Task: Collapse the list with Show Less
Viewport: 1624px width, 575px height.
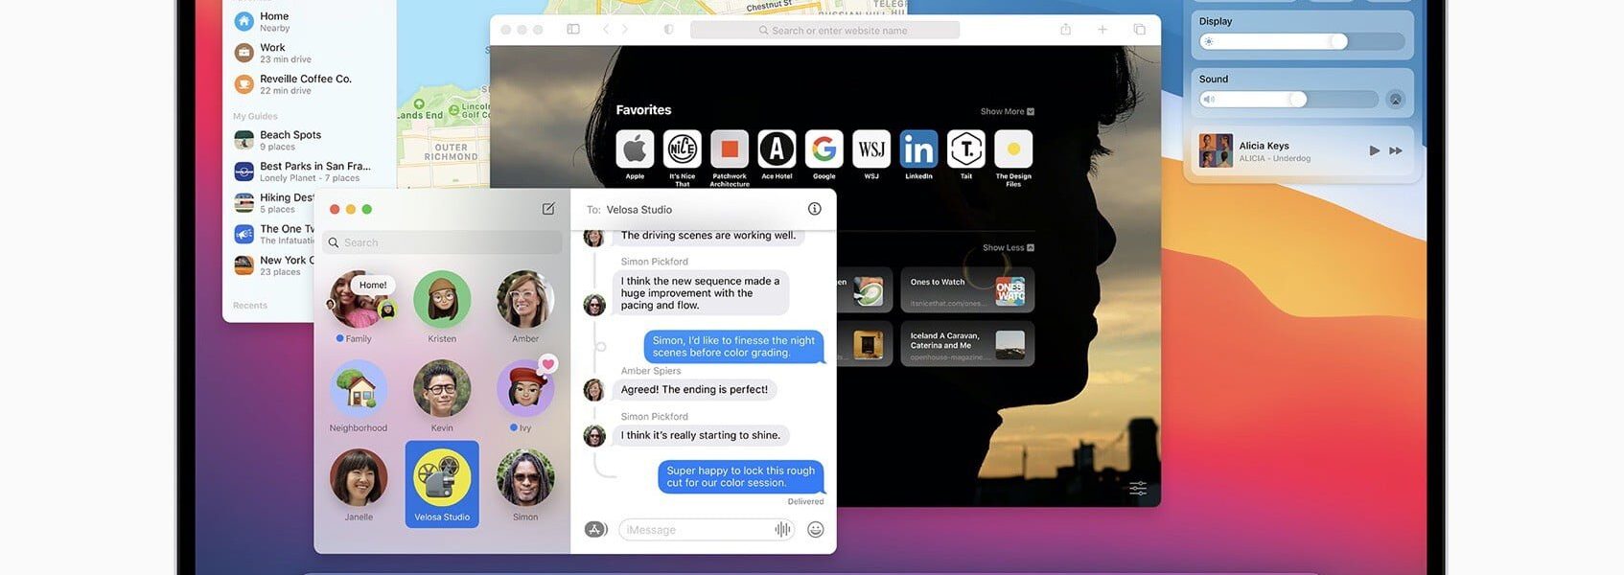Action: (1009, 247)
